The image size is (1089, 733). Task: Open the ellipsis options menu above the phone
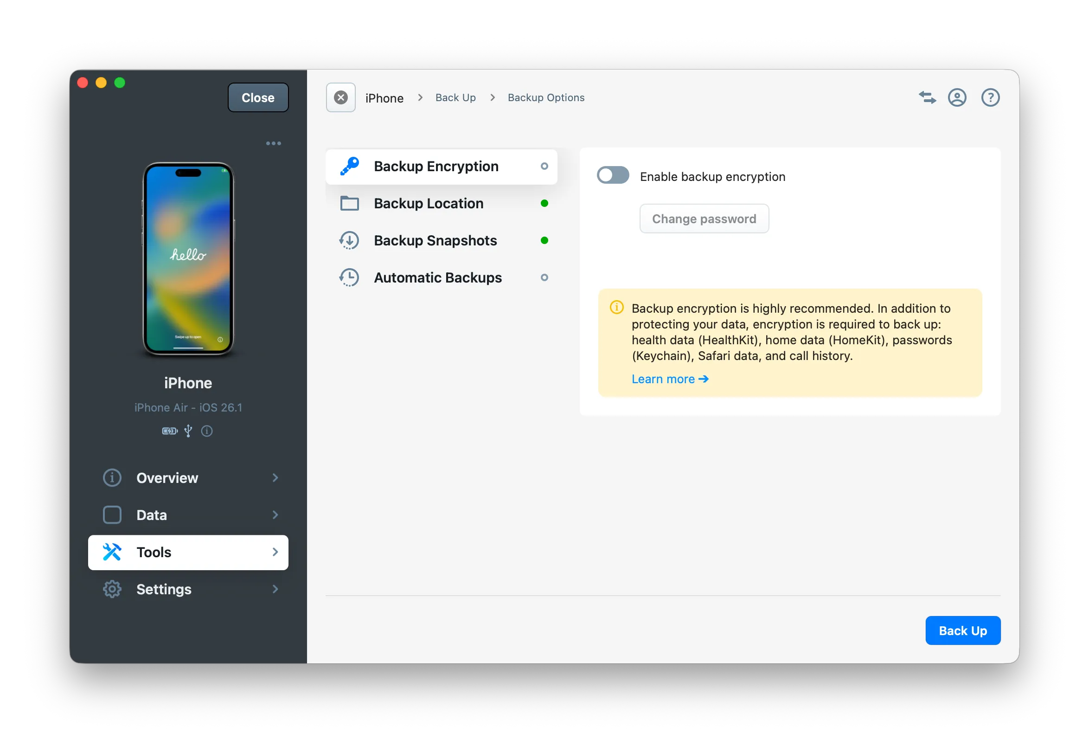pyautogui.click(x=274, y=143)
